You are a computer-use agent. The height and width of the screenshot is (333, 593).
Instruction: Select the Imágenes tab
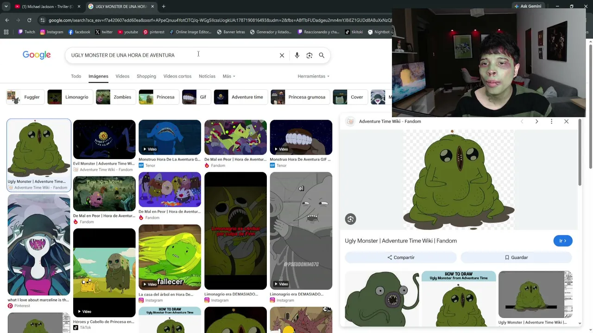click(98, 76)
